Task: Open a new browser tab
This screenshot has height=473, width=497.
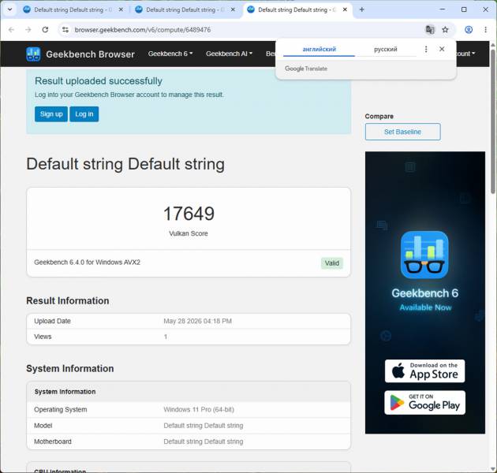Action: pos(361,9)
